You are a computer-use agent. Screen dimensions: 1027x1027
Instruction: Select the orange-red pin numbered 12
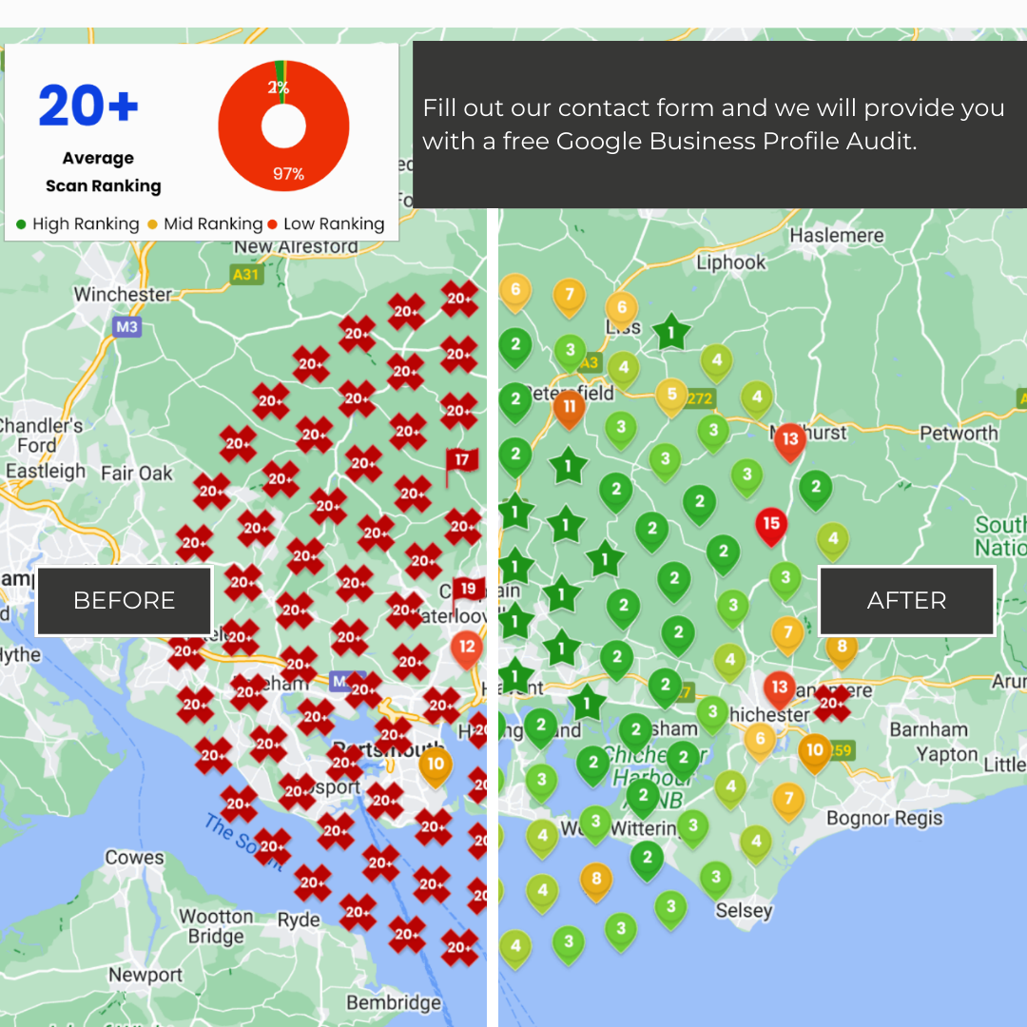(466, 649)
